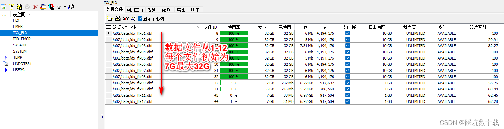Click the tablespace view icon in left toolbar
Image resolution: width=504 pixels, height=129 pixels.
4,7
